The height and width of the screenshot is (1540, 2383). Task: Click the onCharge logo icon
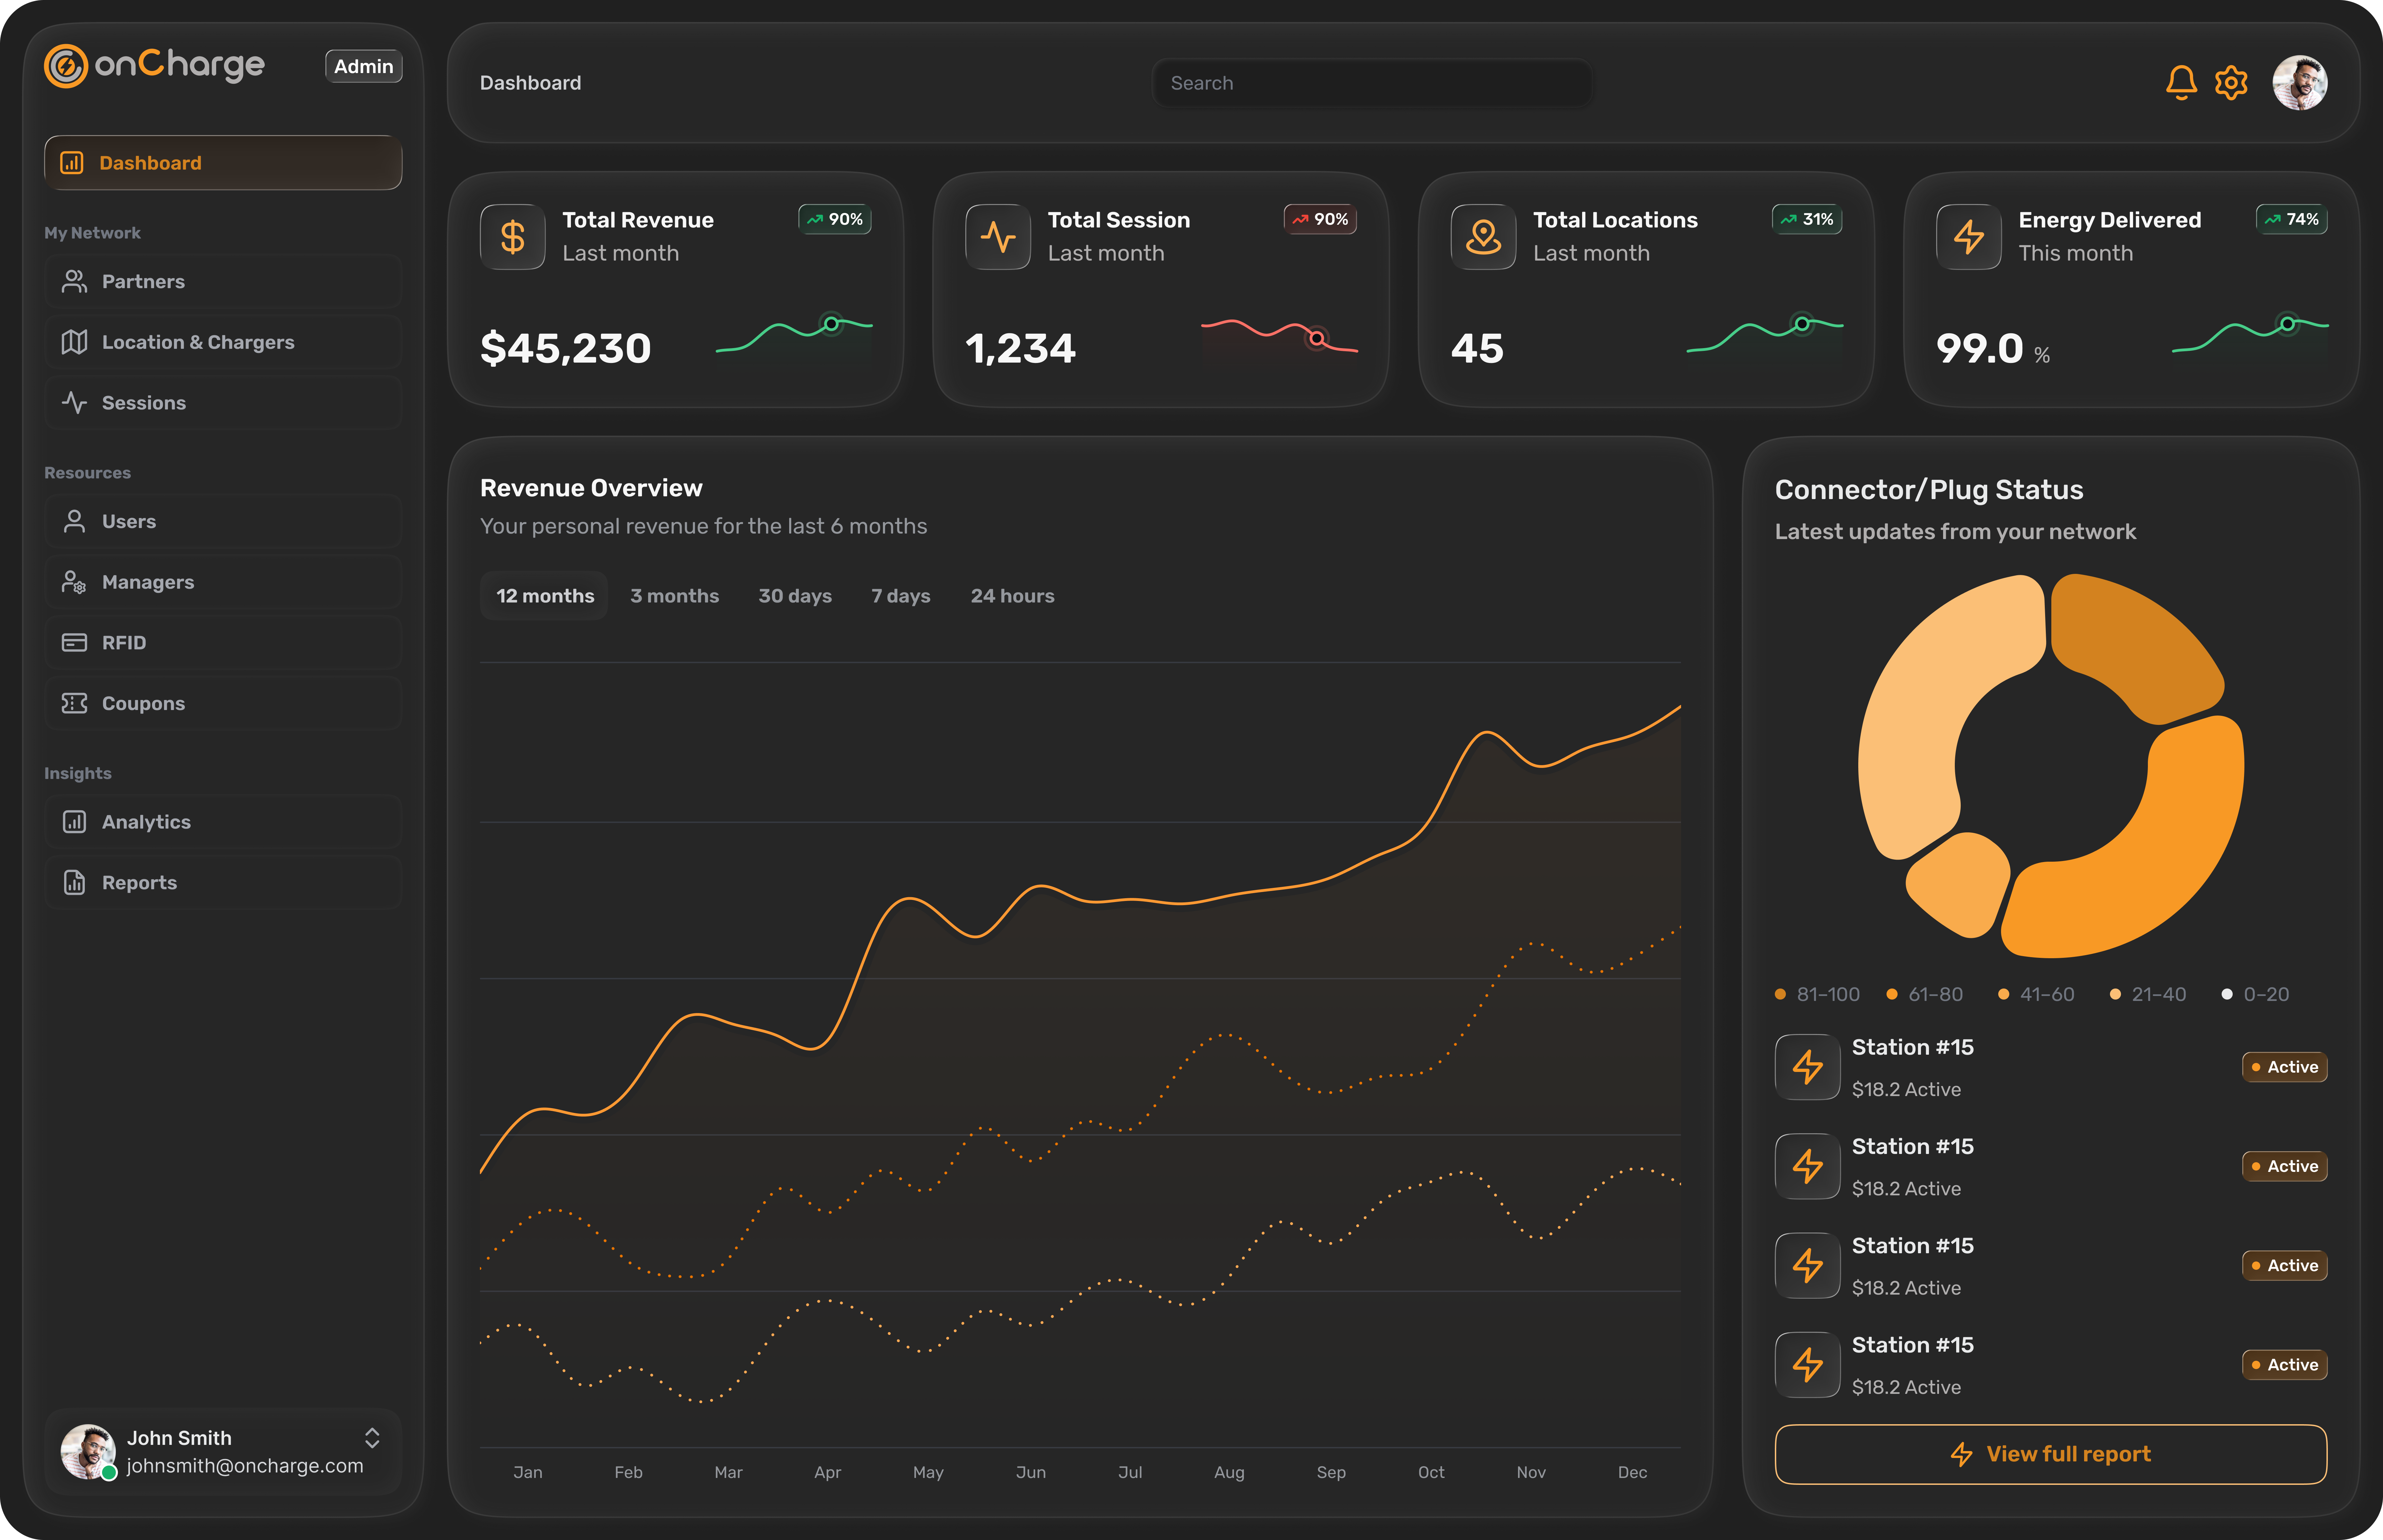point(66,66)
